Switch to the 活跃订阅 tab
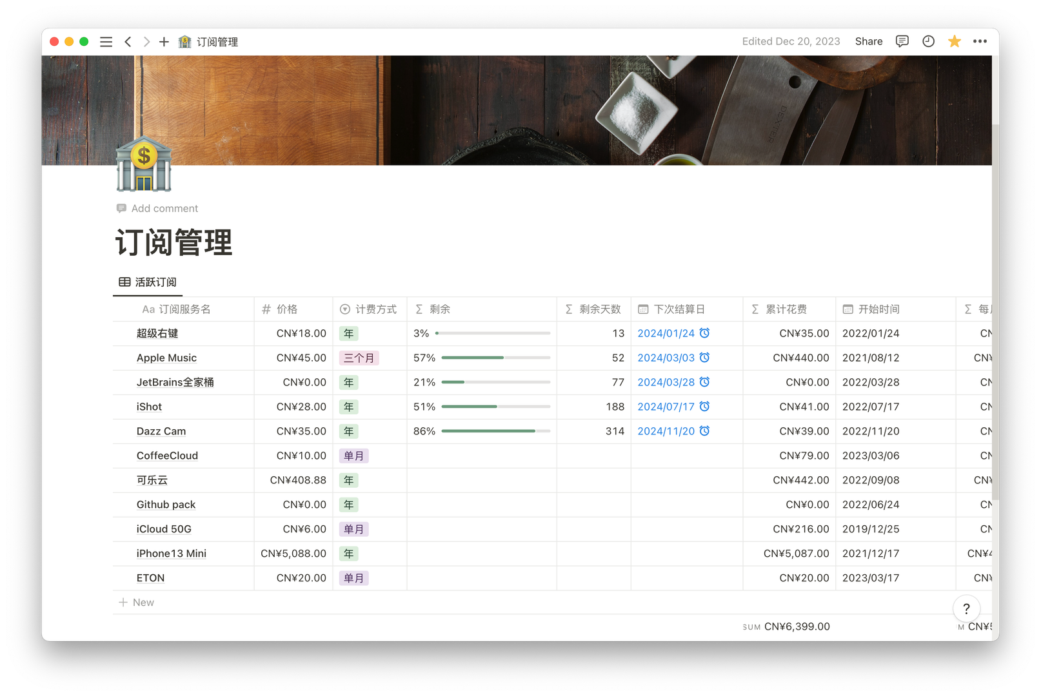 pyautogui.click(x=148, y=282)
